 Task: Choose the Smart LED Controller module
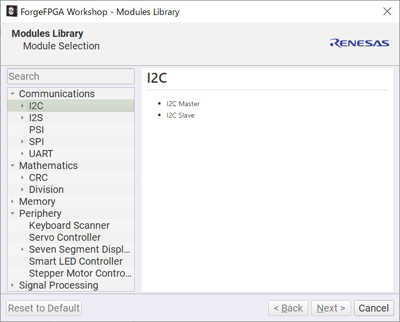(x=75, y=261)
